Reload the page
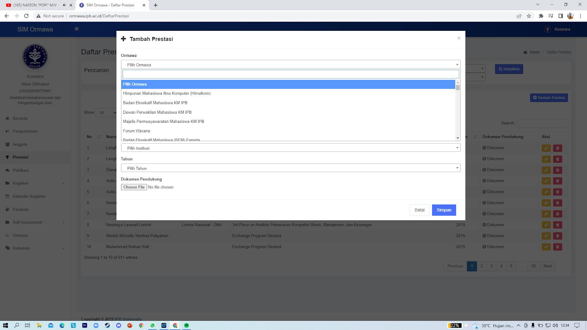Image resolution: width=587 pixels, height=330 pixels. pyautogui.click(x=26, y=16)
